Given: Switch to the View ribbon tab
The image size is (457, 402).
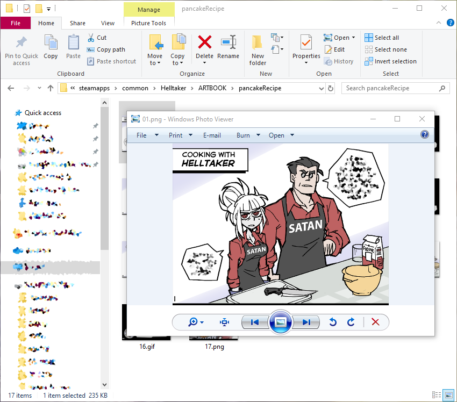Looking at the screenshot, I should coord(108,23).
